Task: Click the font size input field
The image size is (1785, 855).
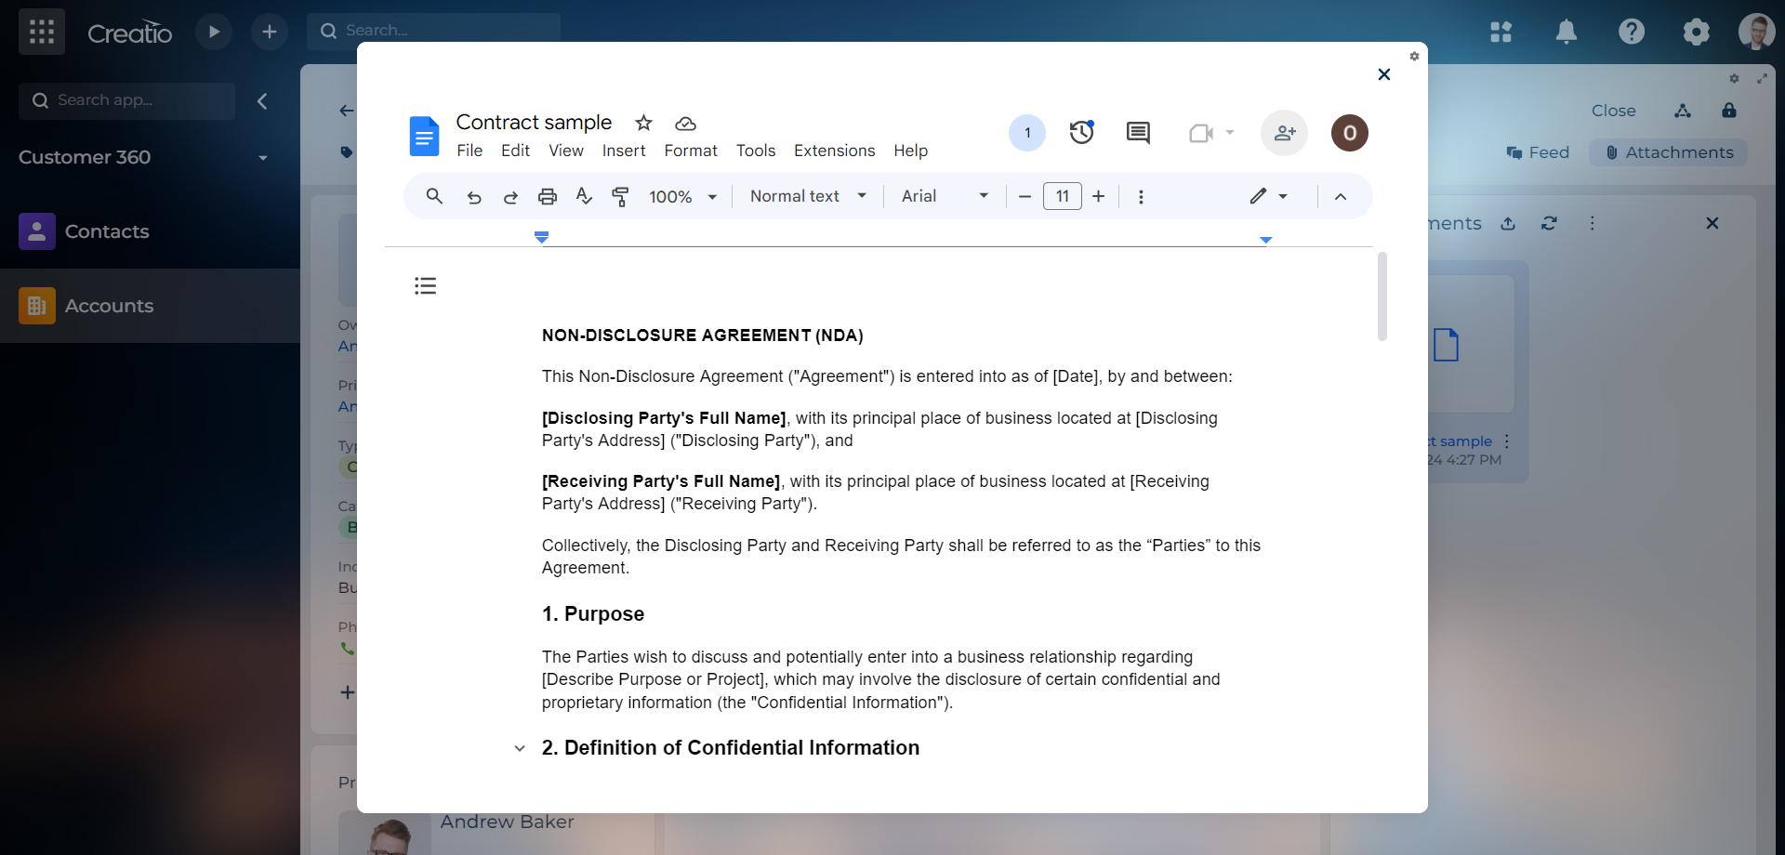Action: [1062, 196]
